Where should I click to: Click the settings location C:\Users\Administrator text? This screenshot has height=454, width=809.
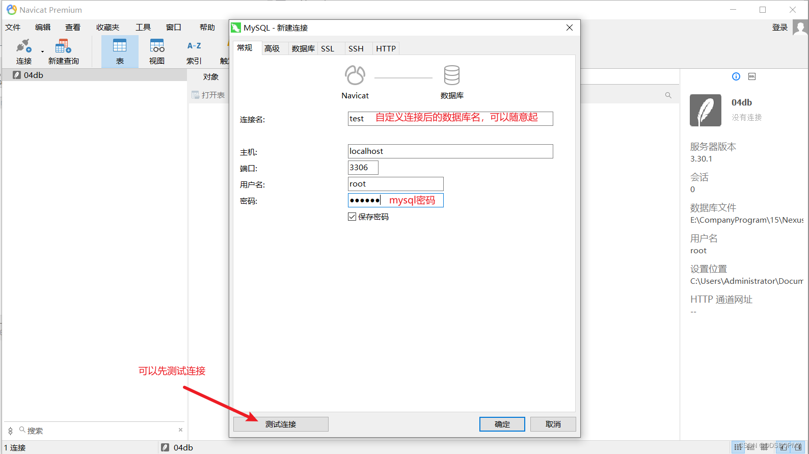tap(747, 281)
